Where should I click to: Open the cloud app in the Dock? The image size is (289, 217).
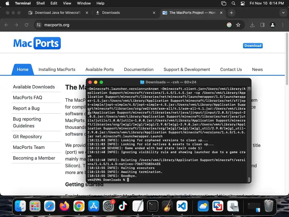click(203, 206)
